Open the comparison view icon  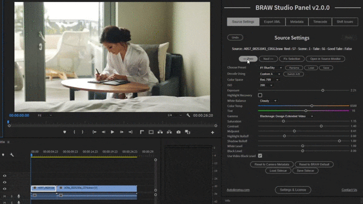point(187,132)
